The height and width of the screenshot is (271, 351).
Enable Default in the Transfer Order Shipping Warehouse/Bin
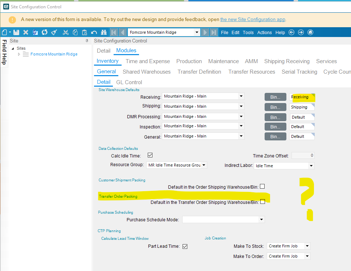[262, 202]
